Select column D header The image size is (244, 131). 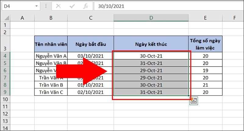pyautogui.click(x=151, y=18)
